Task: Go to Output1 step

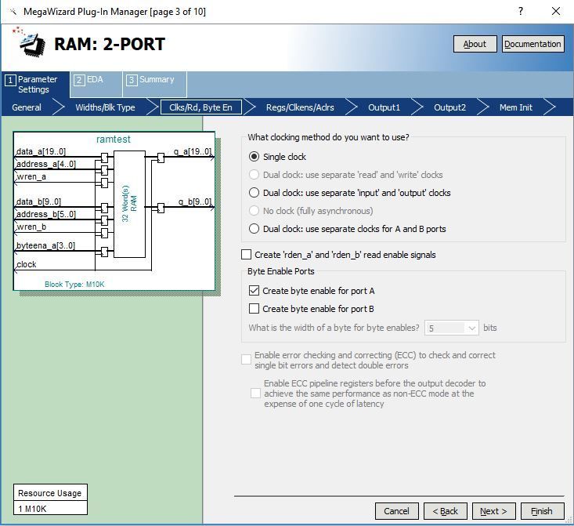Action: tap(384, 107)
